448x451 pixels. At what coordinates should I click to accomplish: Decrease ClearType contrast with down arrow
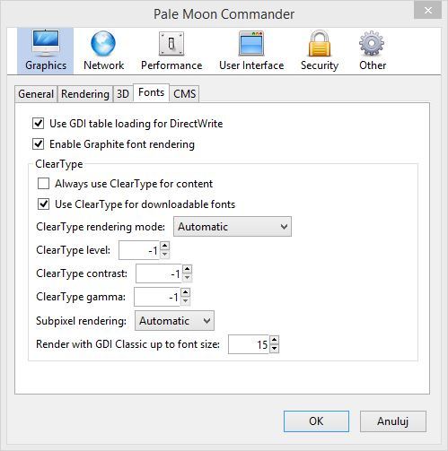point(188,278)
